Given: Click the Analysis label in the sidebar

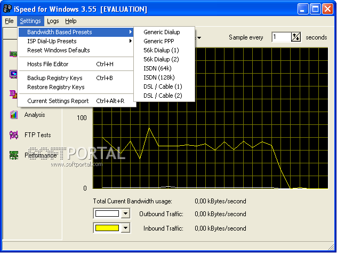Looking at the screenshot, I should [x=35, y=115].
